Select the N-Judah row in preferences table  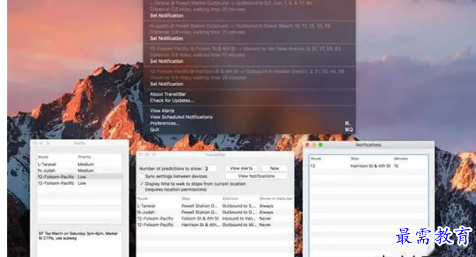[215, 212]
